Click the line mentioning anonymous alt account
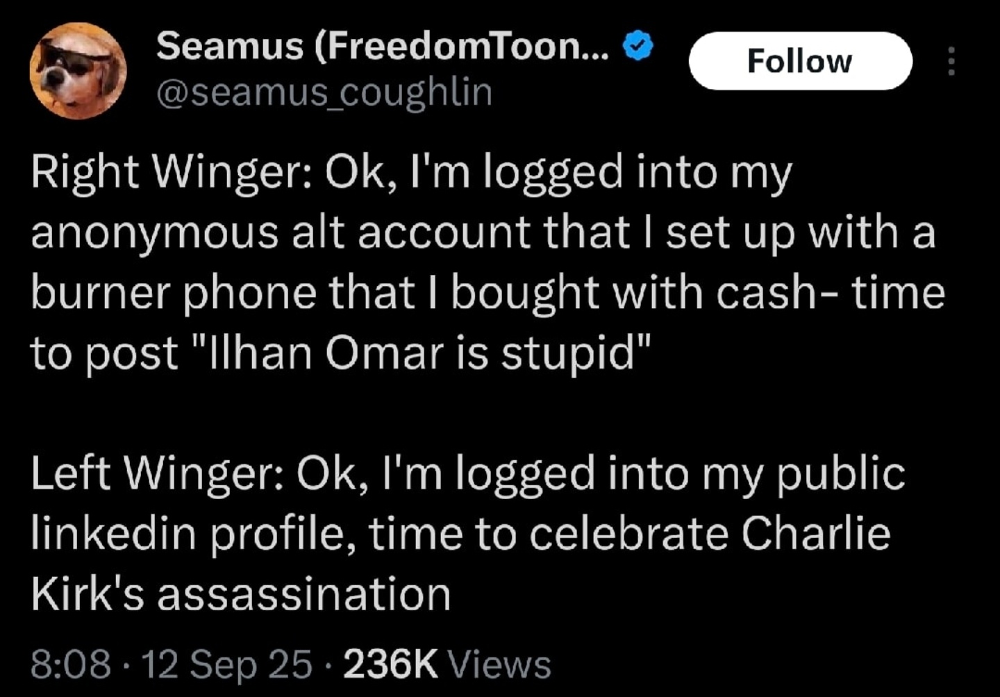1000x697 pixels. 483,233
